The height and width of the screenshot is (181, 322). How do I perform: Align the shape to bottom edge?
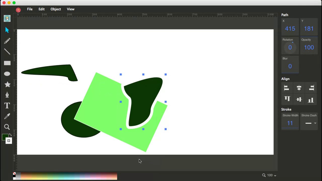(311, 99)
